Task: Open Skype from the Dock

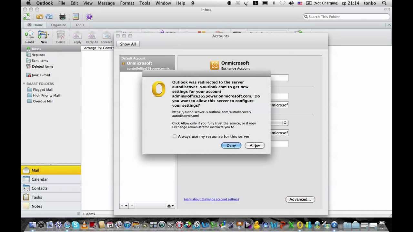Action: [x=76, y=225]
